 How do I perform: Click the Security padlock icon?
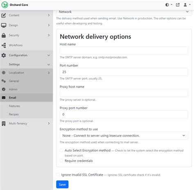[x=4, y=35]
